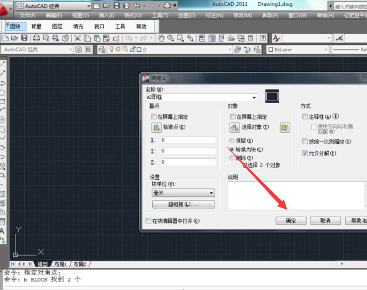
Task: Check 在块编辑器中打开 option
Action: (148, 221)
